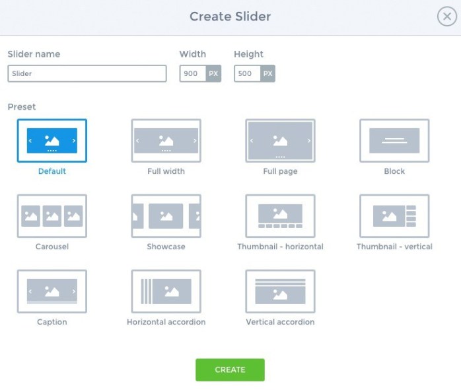461x390 pixels.
Task: Choose the Full width preset icon
Action: 166,141
